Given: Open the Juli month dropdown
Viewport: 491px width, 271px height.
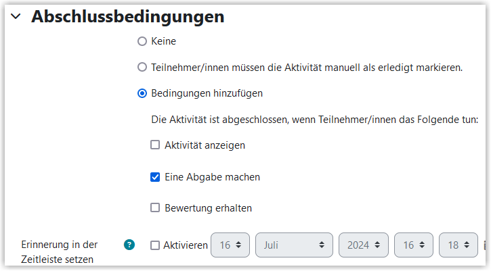Looking at the screenshot, I should (x=294, y=245).
